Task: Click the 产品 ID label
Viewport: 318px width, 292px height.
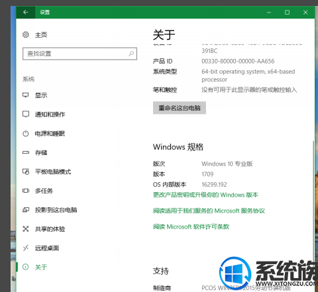Action: click(x=162, y=61)
